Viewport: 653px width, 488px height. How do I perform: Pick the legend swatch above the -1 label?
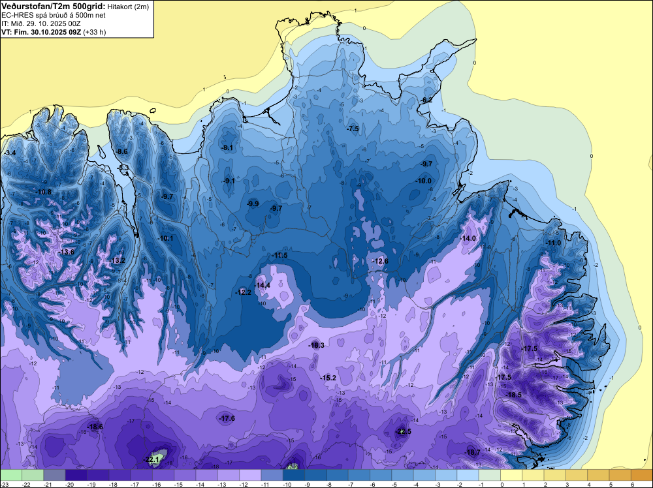(489, 475)
